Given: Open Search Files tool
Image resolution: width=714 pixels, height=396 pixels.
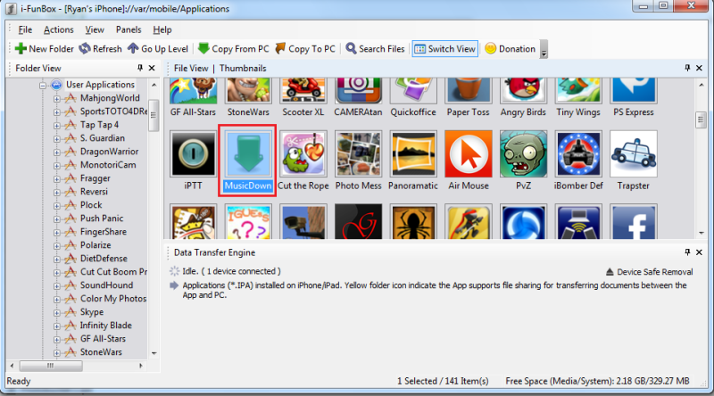Looking at the screenshot, I should coord(375,49).
